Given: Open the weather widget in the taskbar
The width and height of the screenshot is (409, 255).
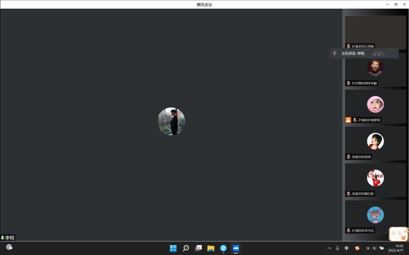Looking at the screenshot, I should 9,247.
